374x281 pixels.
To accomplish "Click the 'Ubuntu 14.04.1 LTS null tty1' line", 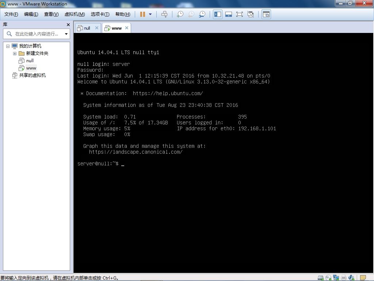I will click(x=118, y=53).
